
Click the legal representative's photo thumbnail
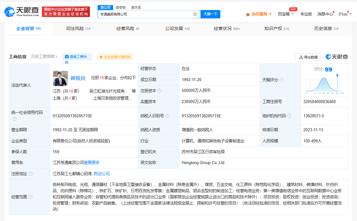click(x=60, y=78)
